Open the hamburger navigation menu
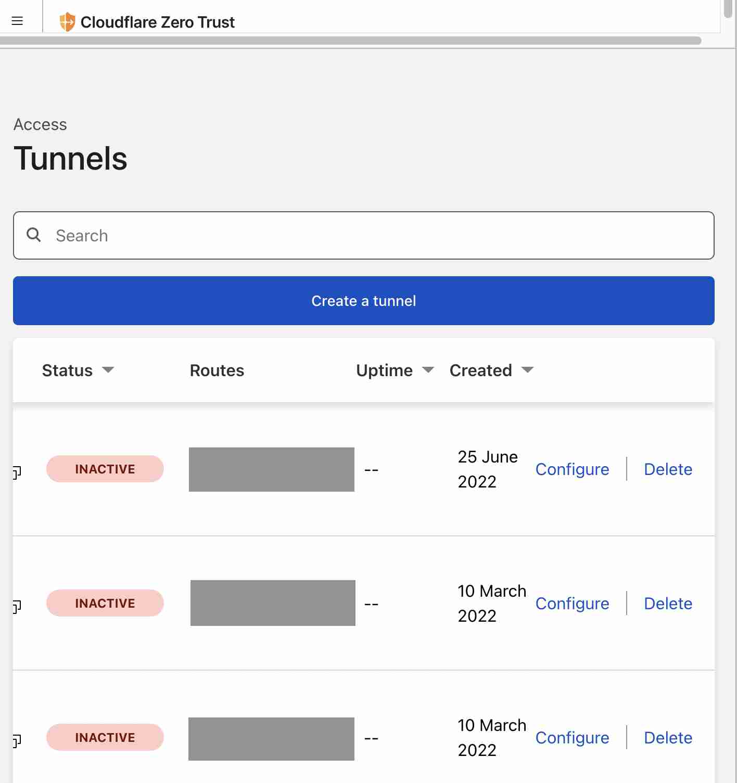The image size is (737, 783). click(17, 21)
